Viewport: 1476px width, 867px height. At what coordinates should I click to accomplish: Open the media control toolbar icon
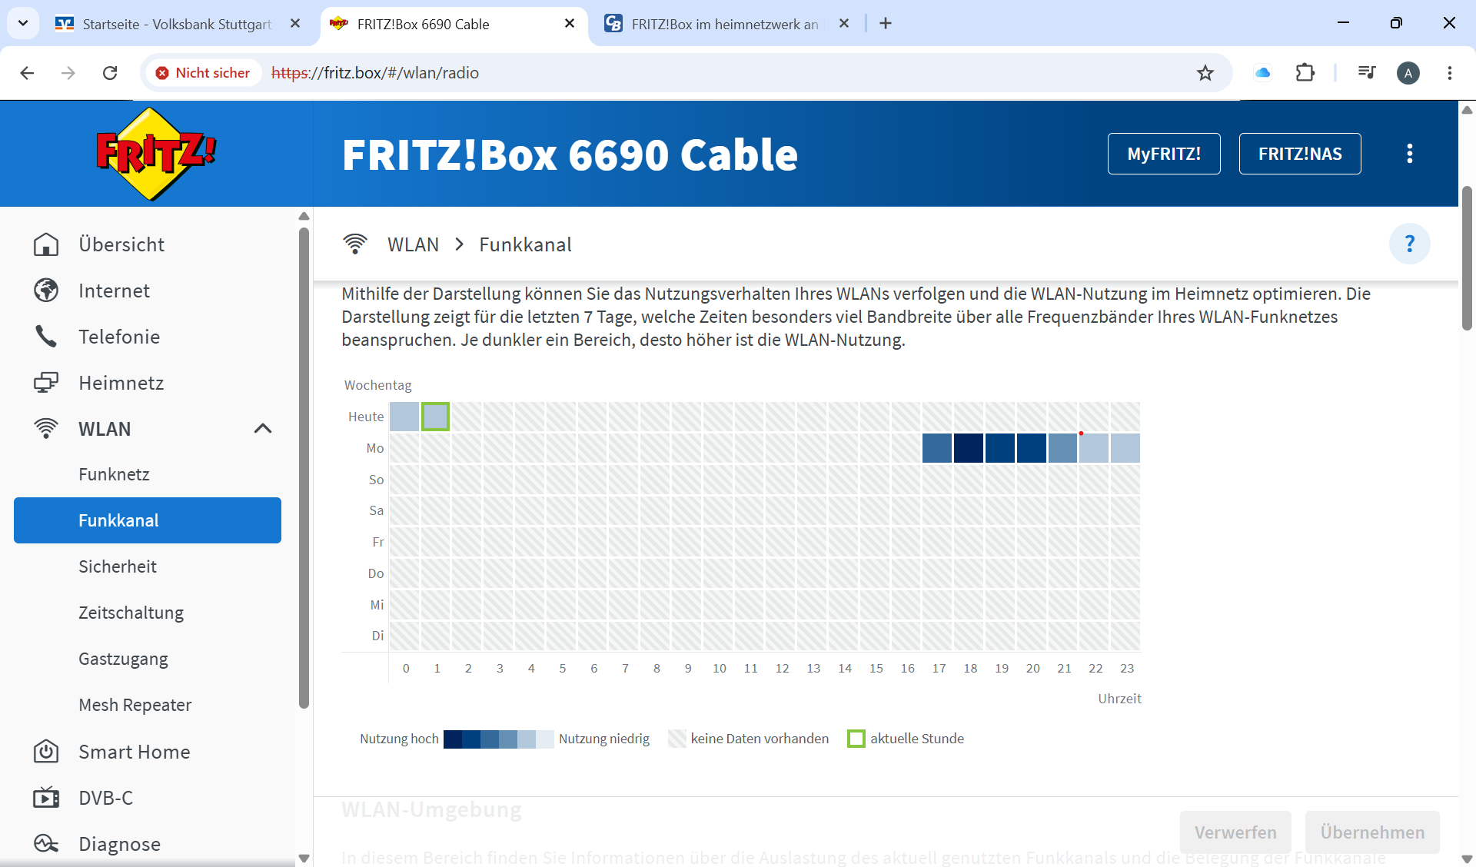1367,73
